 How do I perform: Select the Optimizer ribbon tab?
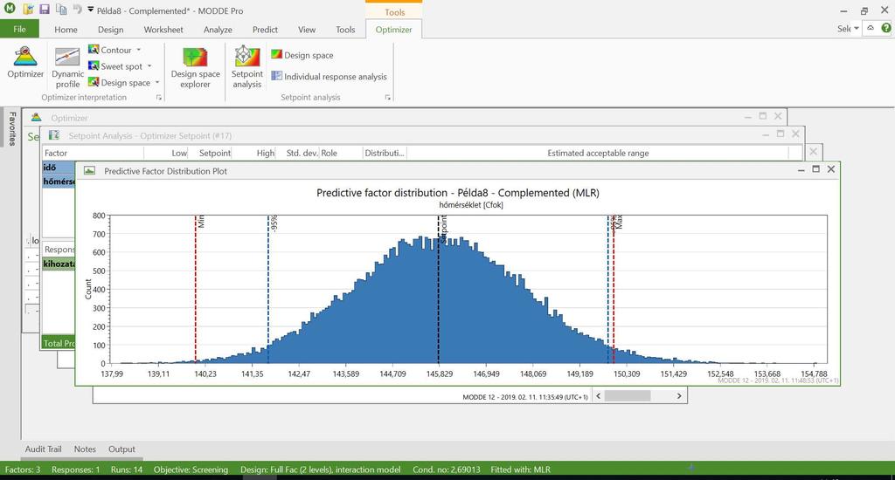(x=393, y=30)
